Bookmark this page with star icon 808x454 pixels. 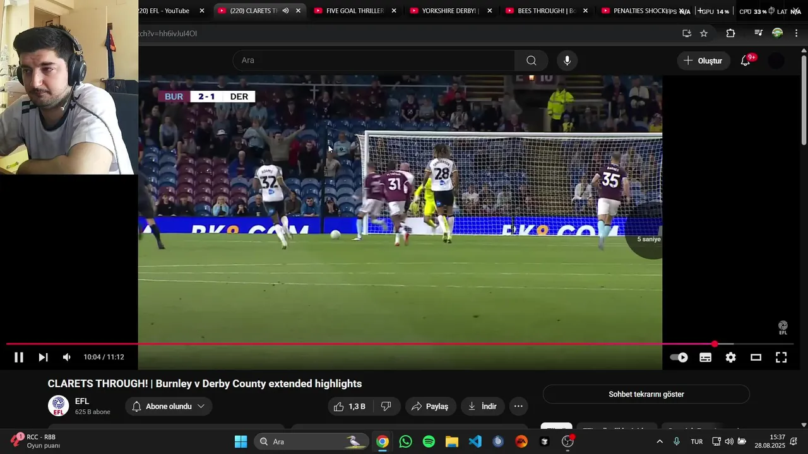click(704, 33)
